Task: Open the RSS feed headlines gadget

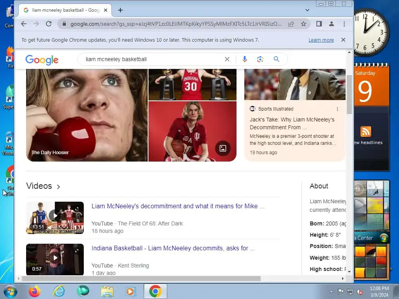Action: 371,139
